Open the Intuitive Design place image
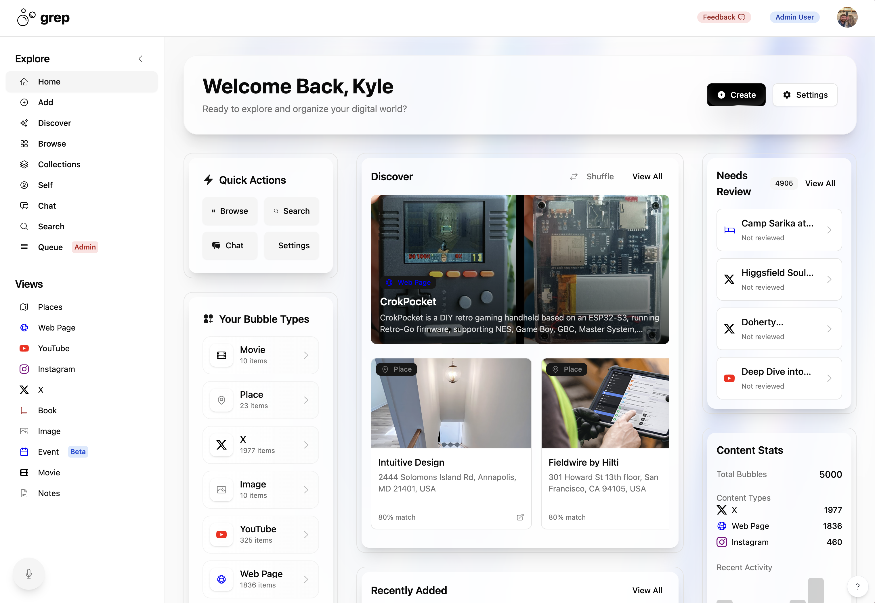This screenshot has height=603, width=875. tap(451, 404)
